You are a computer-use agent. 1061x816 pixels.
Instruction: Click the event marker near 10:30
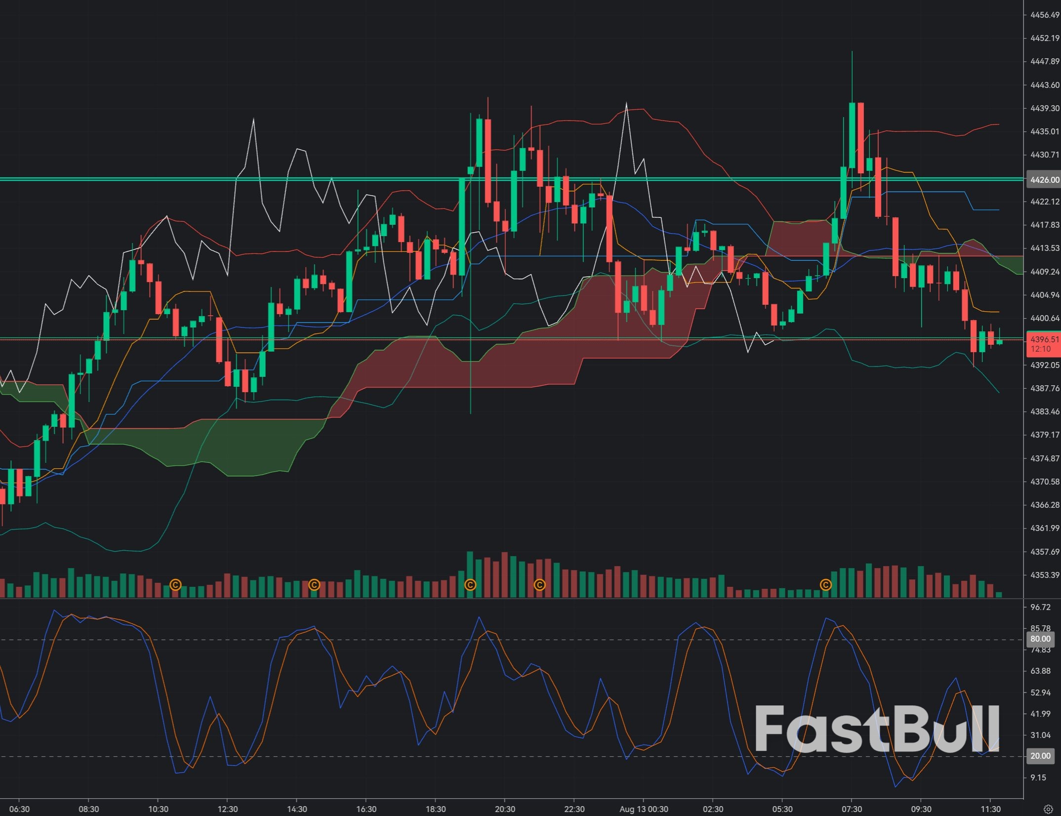pos(175,585)
